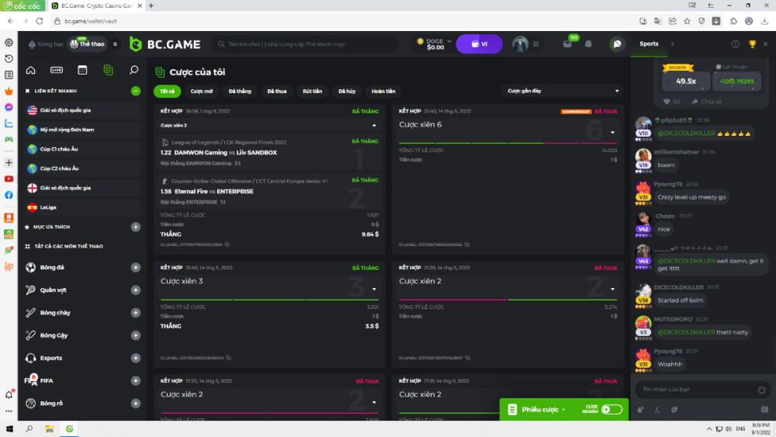The width and height of the screenshot is (776, 437).
Task: Click the chat message input field
Action: (695, 389)
